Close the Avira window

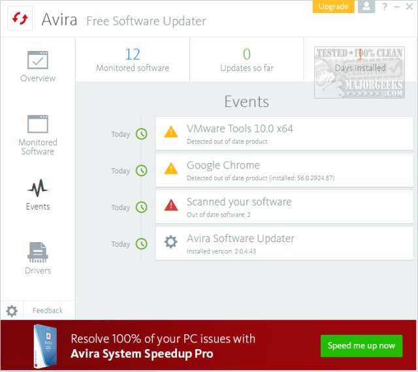[410, 7]
